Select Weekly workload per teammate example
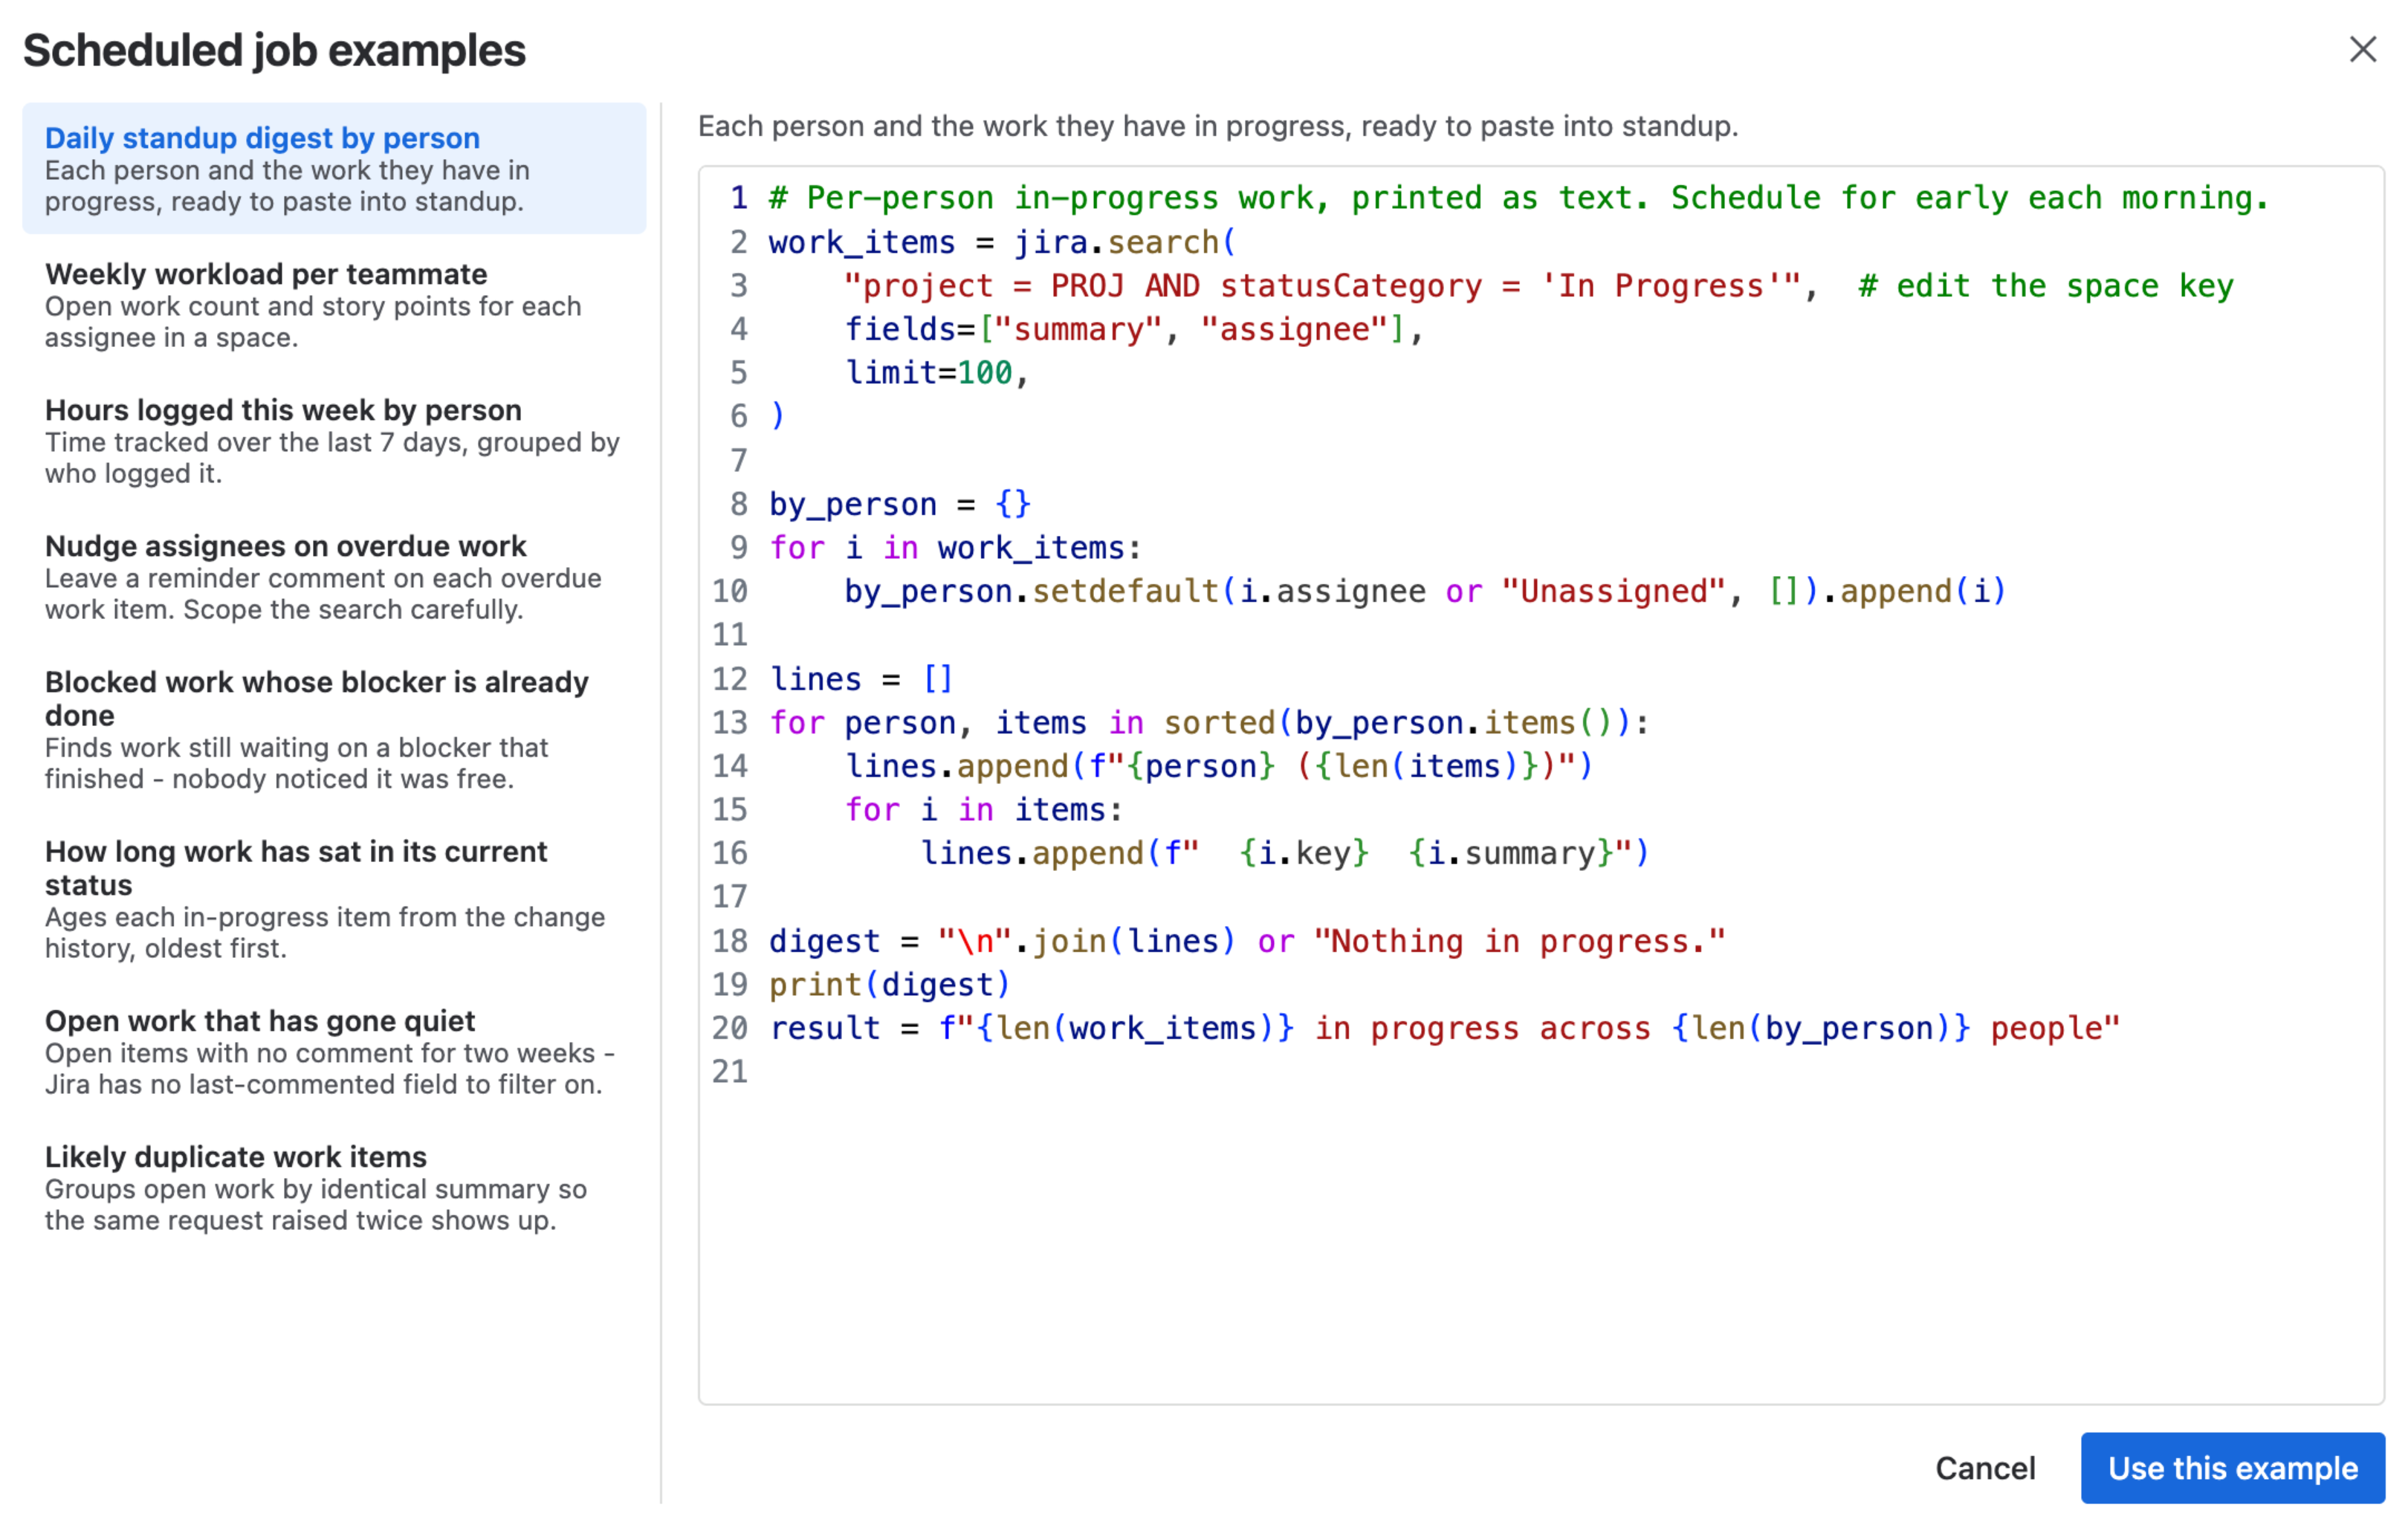This screenshot has width=2408, height=1525. pos(334,305)
